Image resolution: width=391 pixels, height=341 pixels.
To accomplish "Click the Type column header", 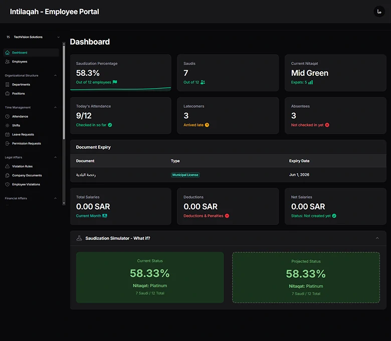I will click(175, 160).
